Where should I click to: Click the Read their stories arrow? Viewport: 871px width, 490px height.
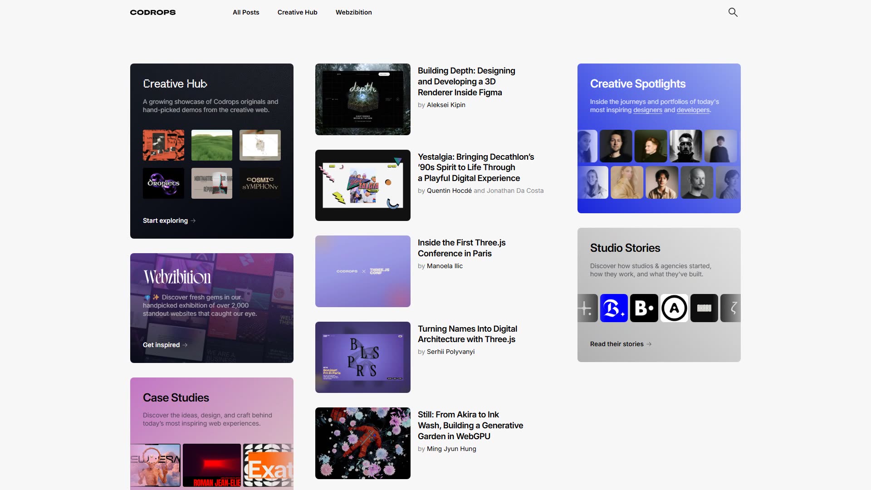click(x=649, y=344)
